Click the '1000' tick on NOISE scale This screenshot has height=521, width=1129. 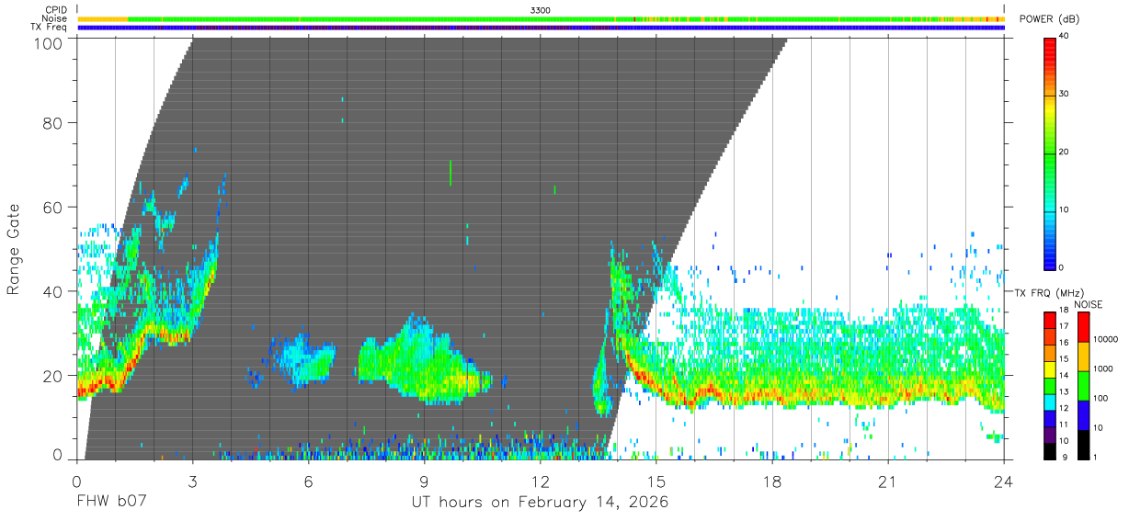(1101, 369)
